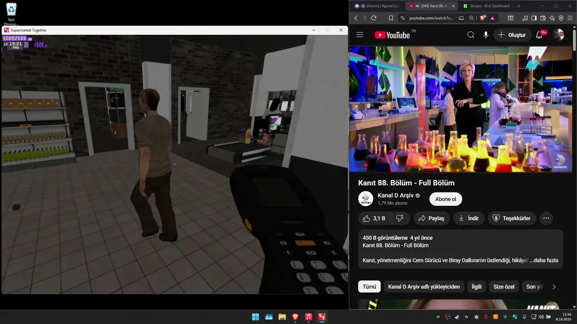Go back in the browser
The image size is (577, 324).
[x=356, y=18]
